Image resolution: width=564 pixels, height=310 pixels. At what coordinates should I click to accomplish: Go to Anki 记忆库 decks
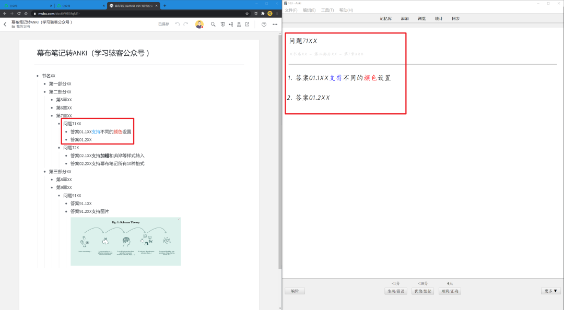coord(385,18)
